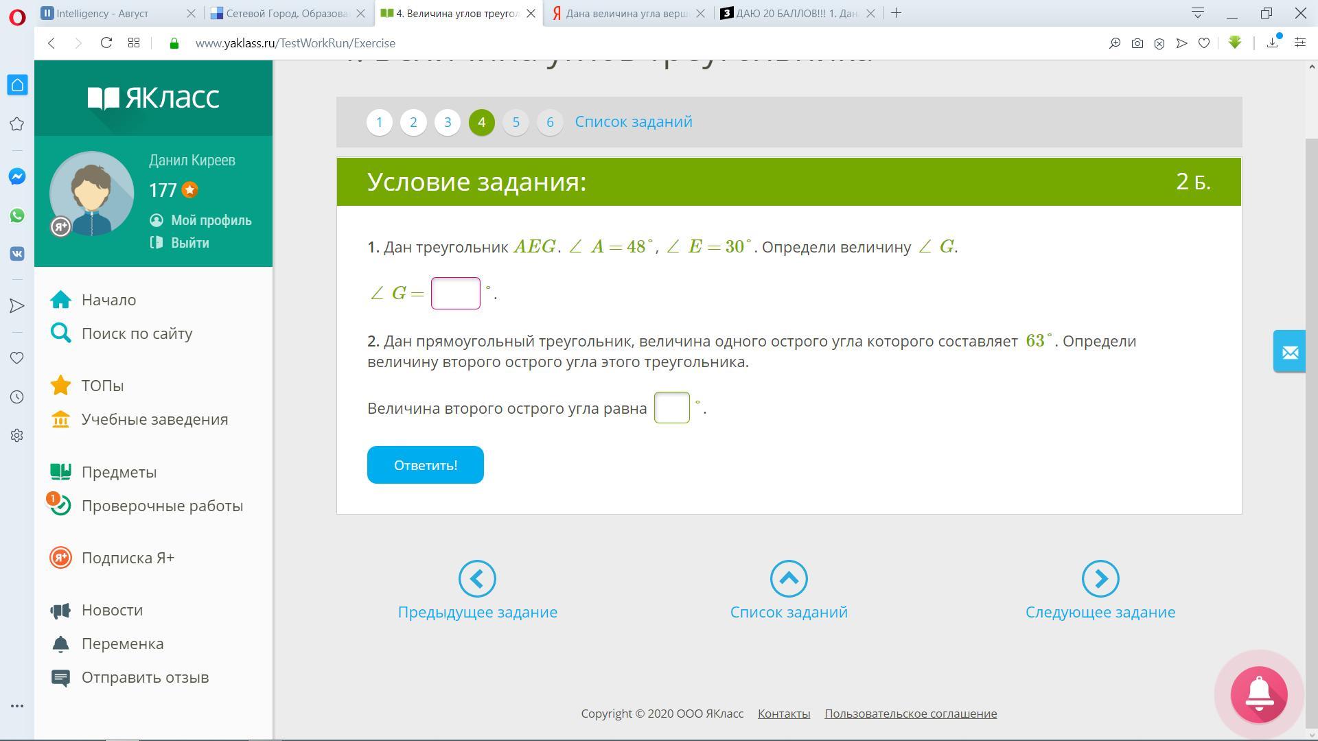Image resolution: width=1318 pixels, height=741 pixels.
Task: Open the Список заданий link near numbers
Action: click(633, 121)
